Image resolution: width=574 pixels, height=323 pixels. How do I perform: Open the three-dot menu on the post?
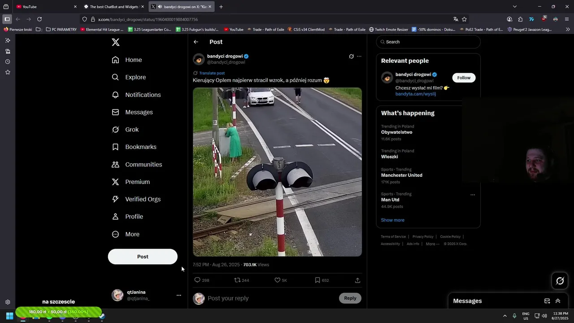click(359, 57)
